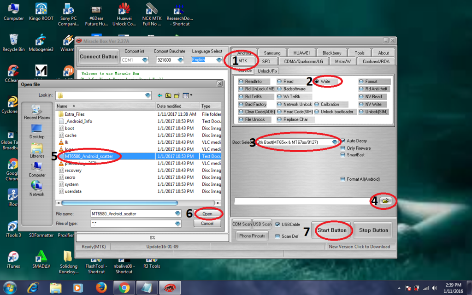This screenshot has height=295, width=472.
Task: Select the Write radio option
Action: 317,82
